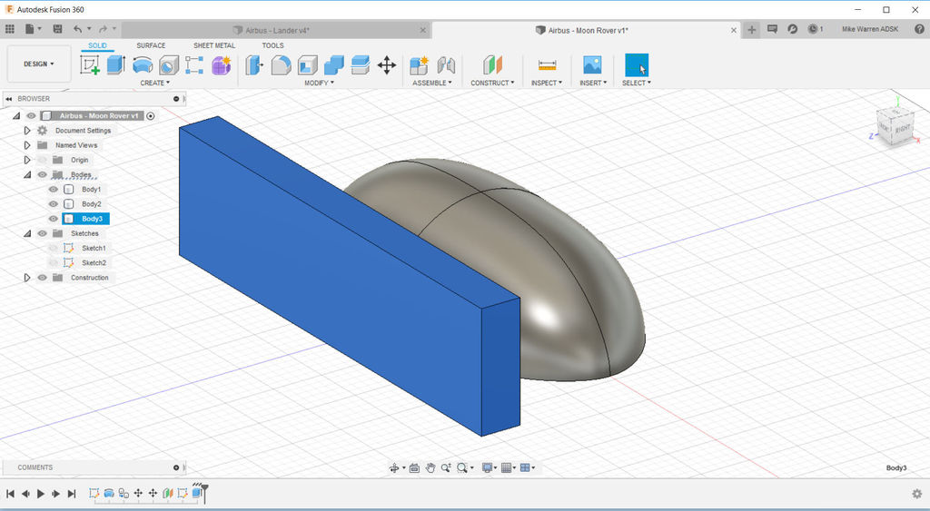Open the DESIGN workspace dropdown

[39, 64]
